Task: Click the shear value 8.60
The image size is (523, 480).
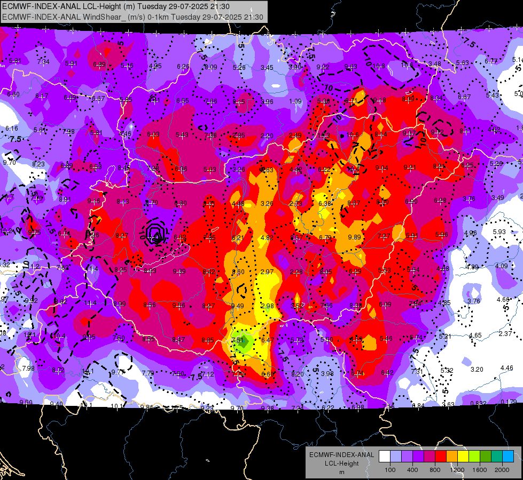Action: pos(238,272)
